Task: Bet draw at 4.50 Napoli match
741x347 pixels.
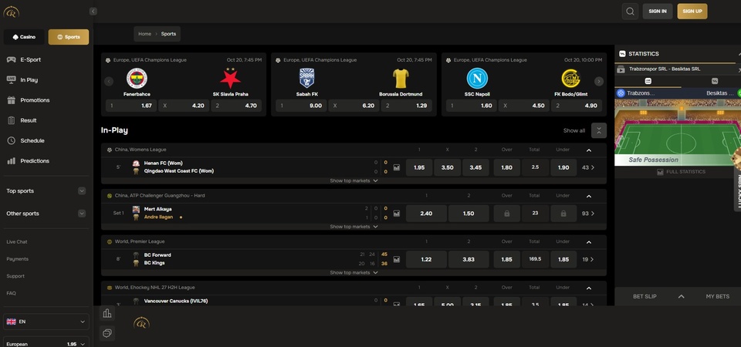Action: coord(523,106)
